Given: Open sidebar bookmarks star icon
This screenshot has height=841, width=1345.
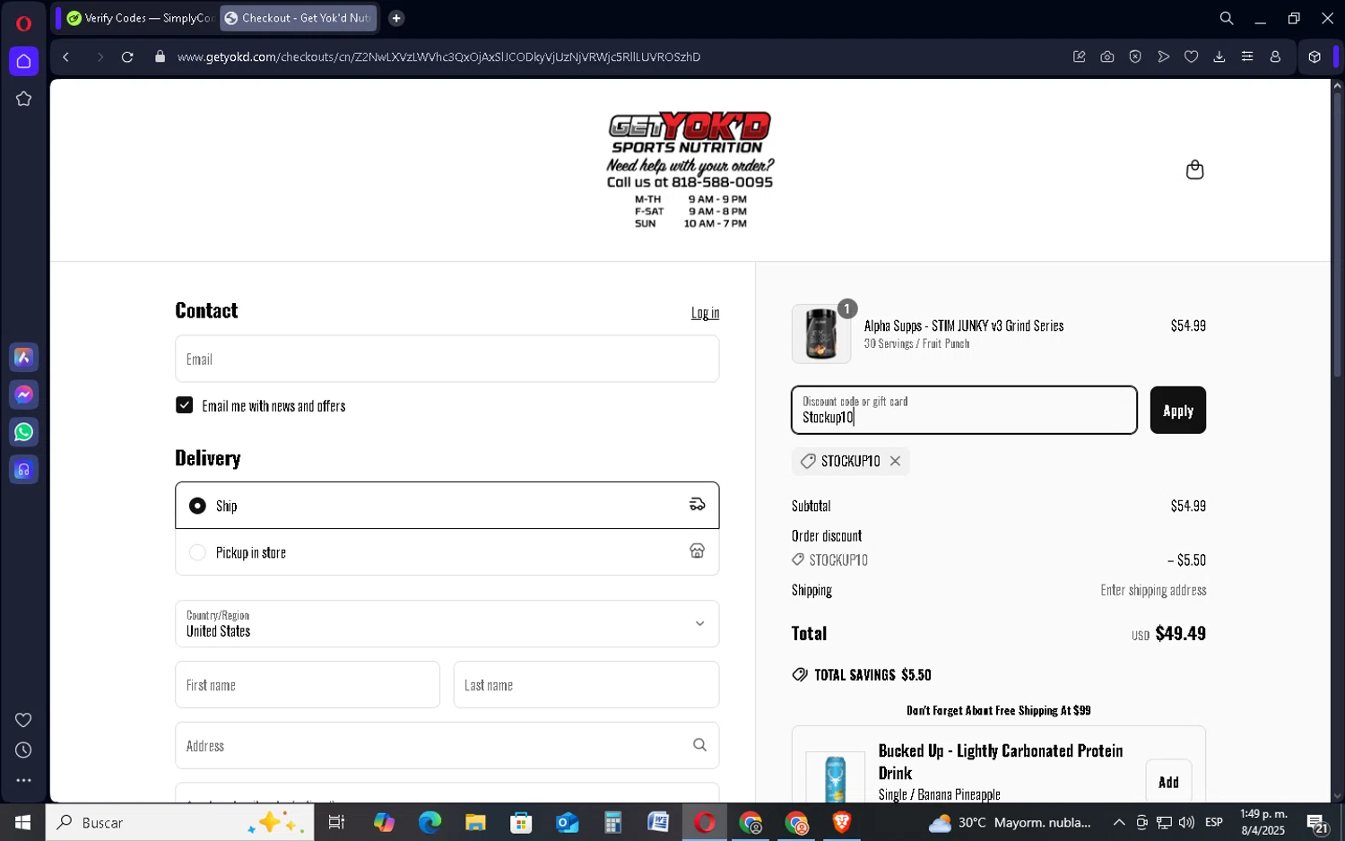Looking at the screenshot, I should click(x=23, y=99).
